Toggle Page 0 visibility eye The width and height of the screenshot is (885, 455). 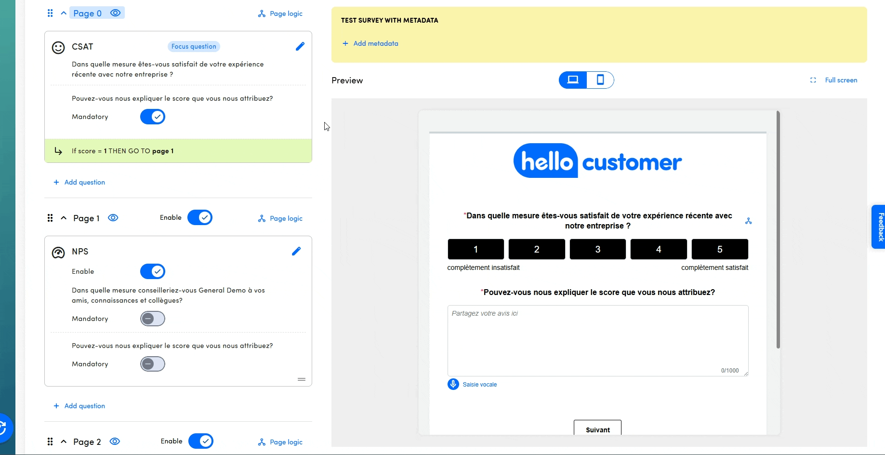(x=115, y=13)
